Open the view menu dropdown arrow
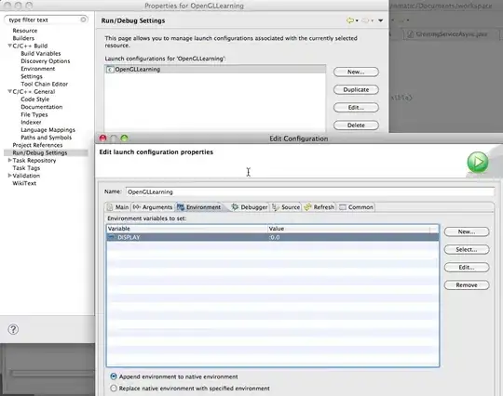503x396 pixels. click(380, 20)
